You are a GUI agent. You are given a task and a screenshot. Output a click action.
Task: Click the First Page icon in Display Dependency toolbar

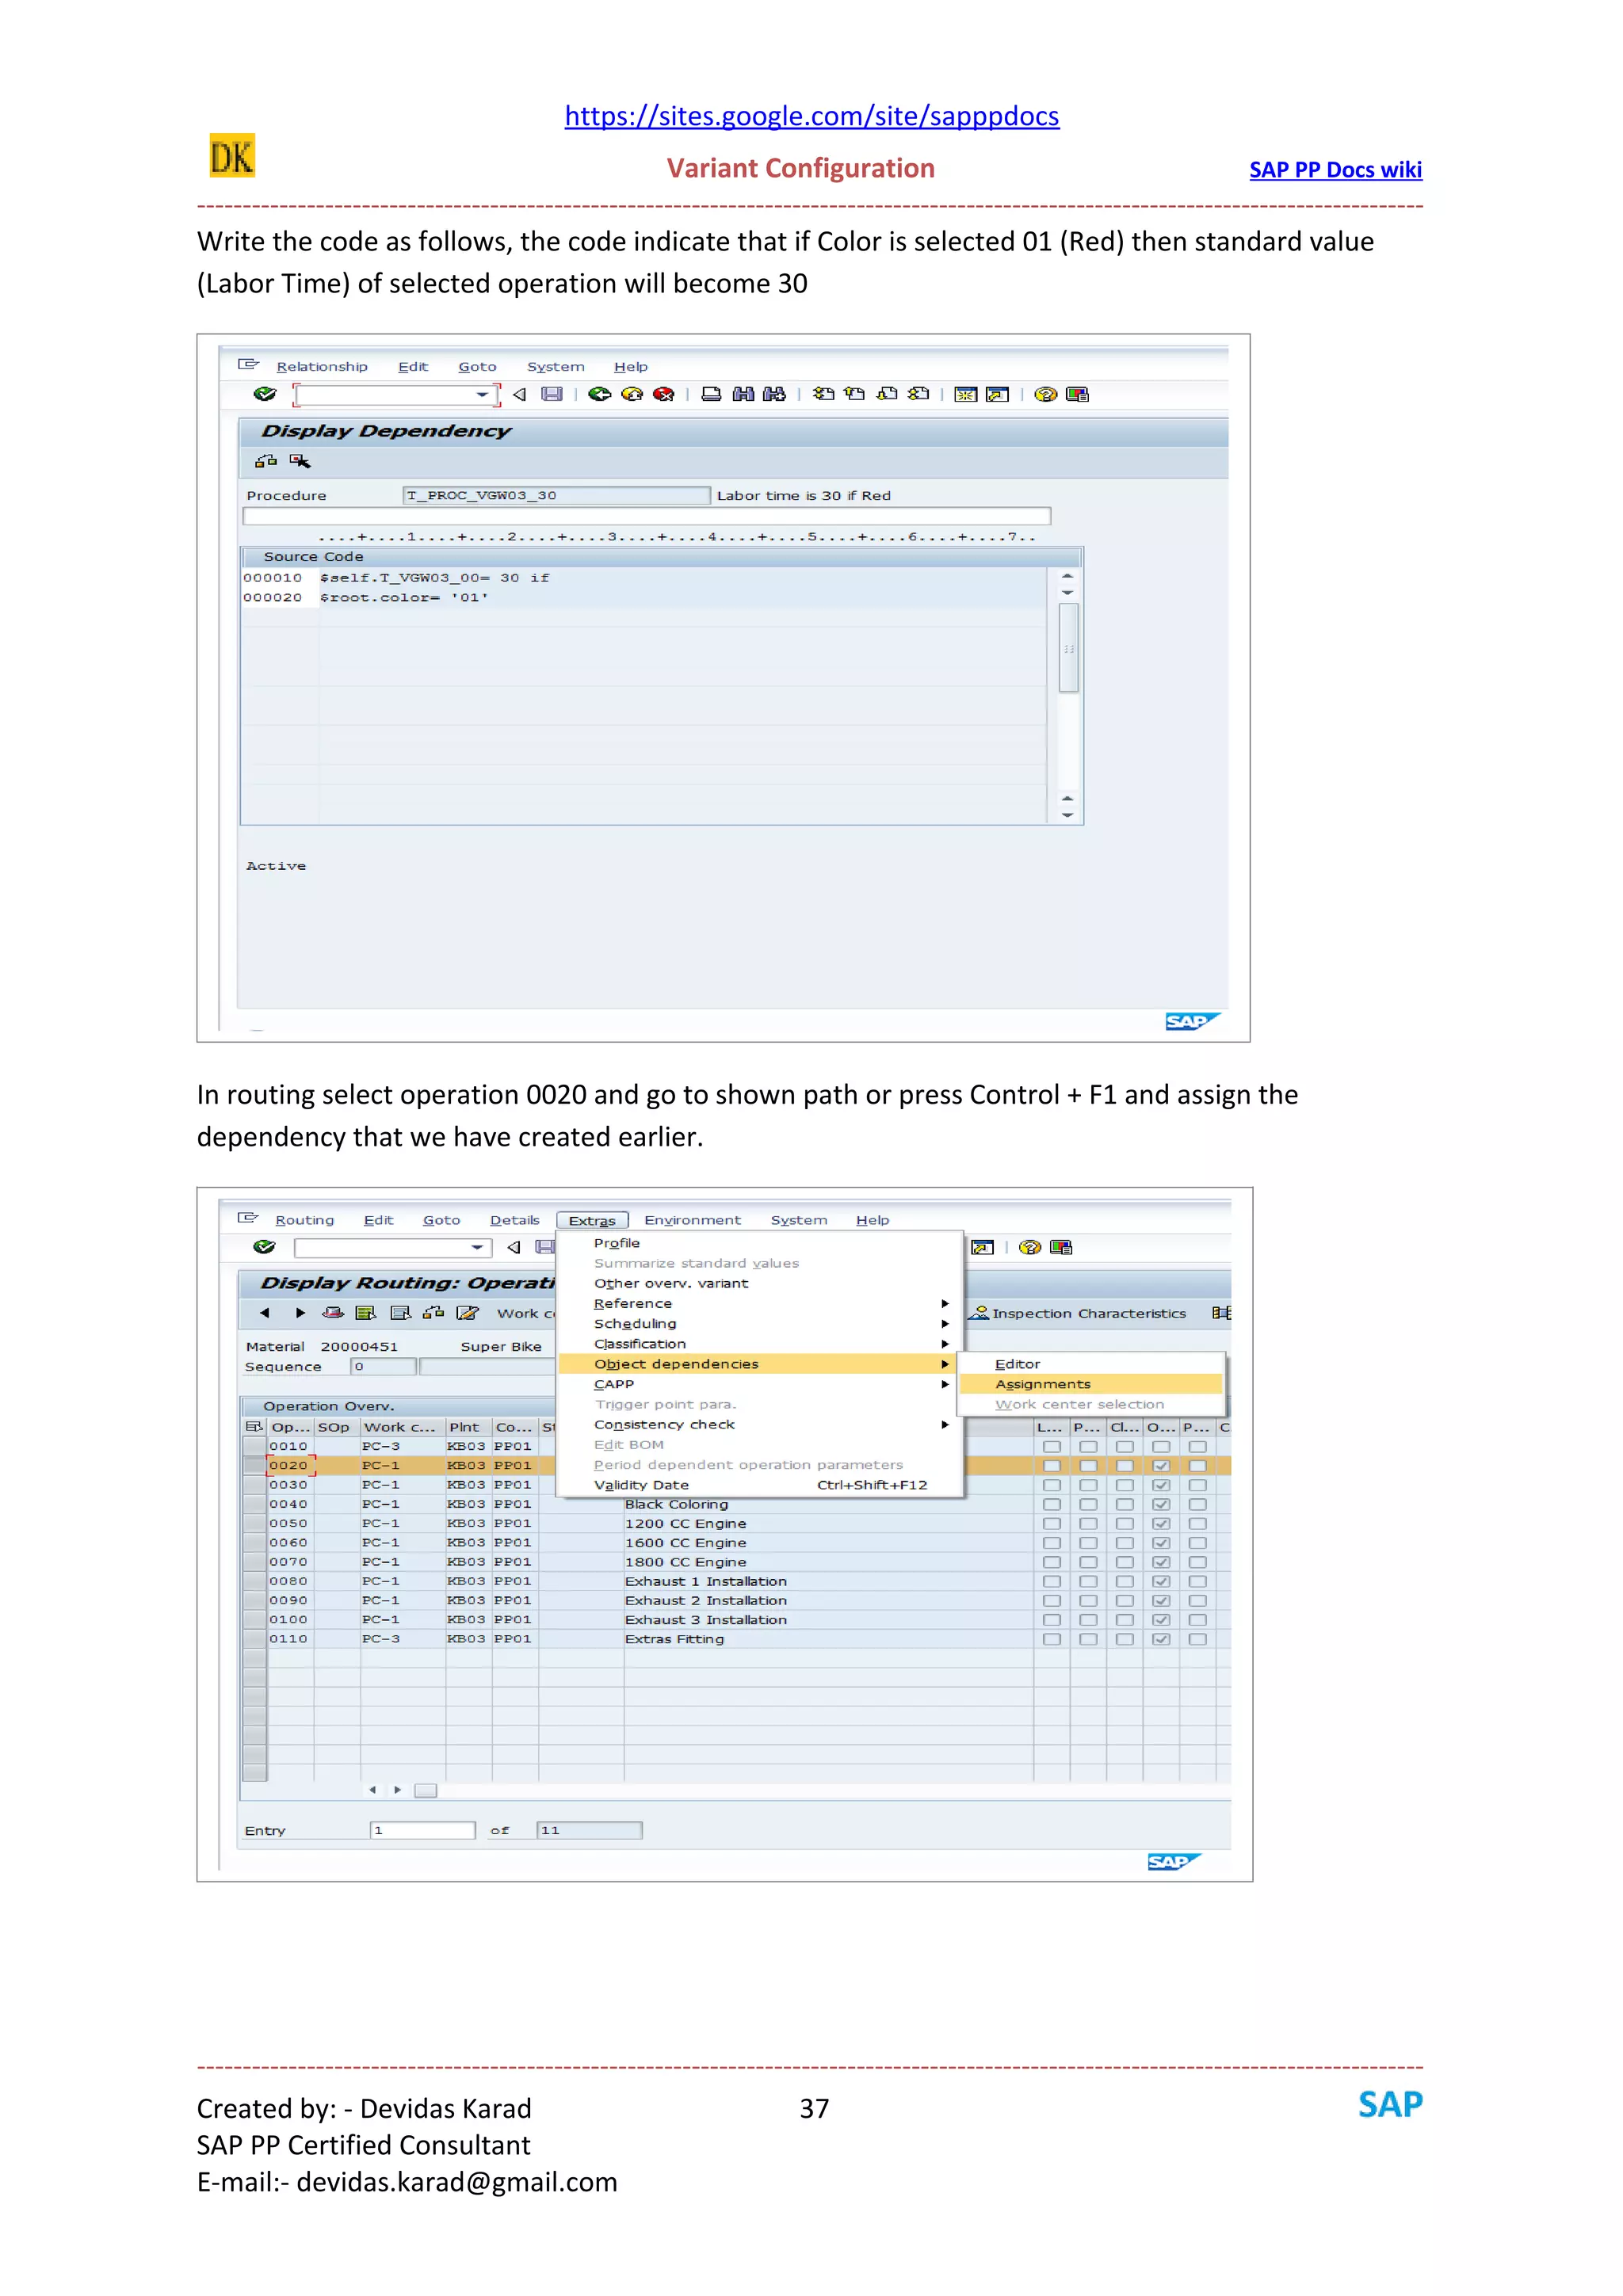point(823,394)
